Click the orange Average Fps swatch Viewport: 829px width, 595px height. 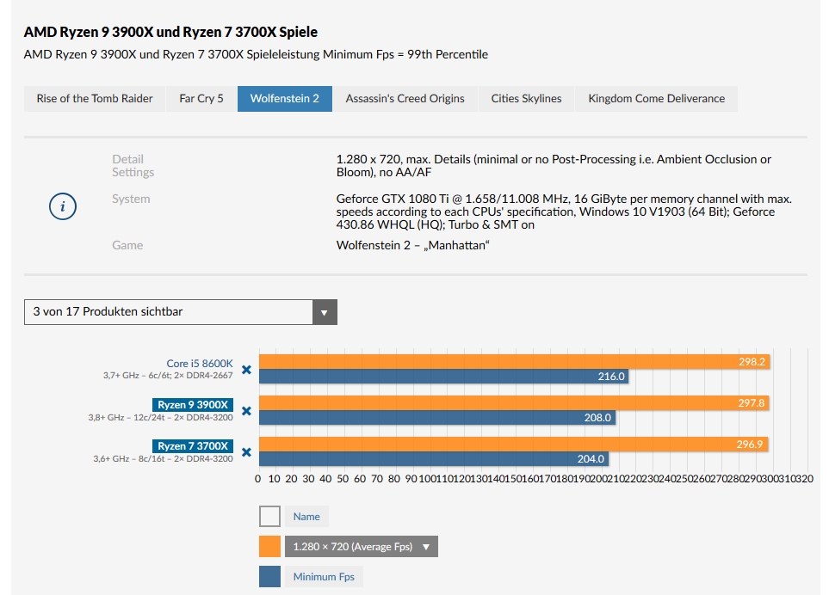(x=269, y=547)
